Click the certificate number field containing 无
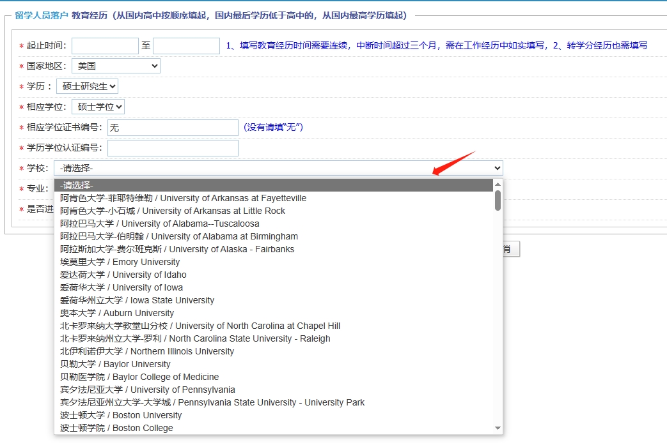Screen dimensions: 667x447 pyautogui.click(x=173, y=127)
